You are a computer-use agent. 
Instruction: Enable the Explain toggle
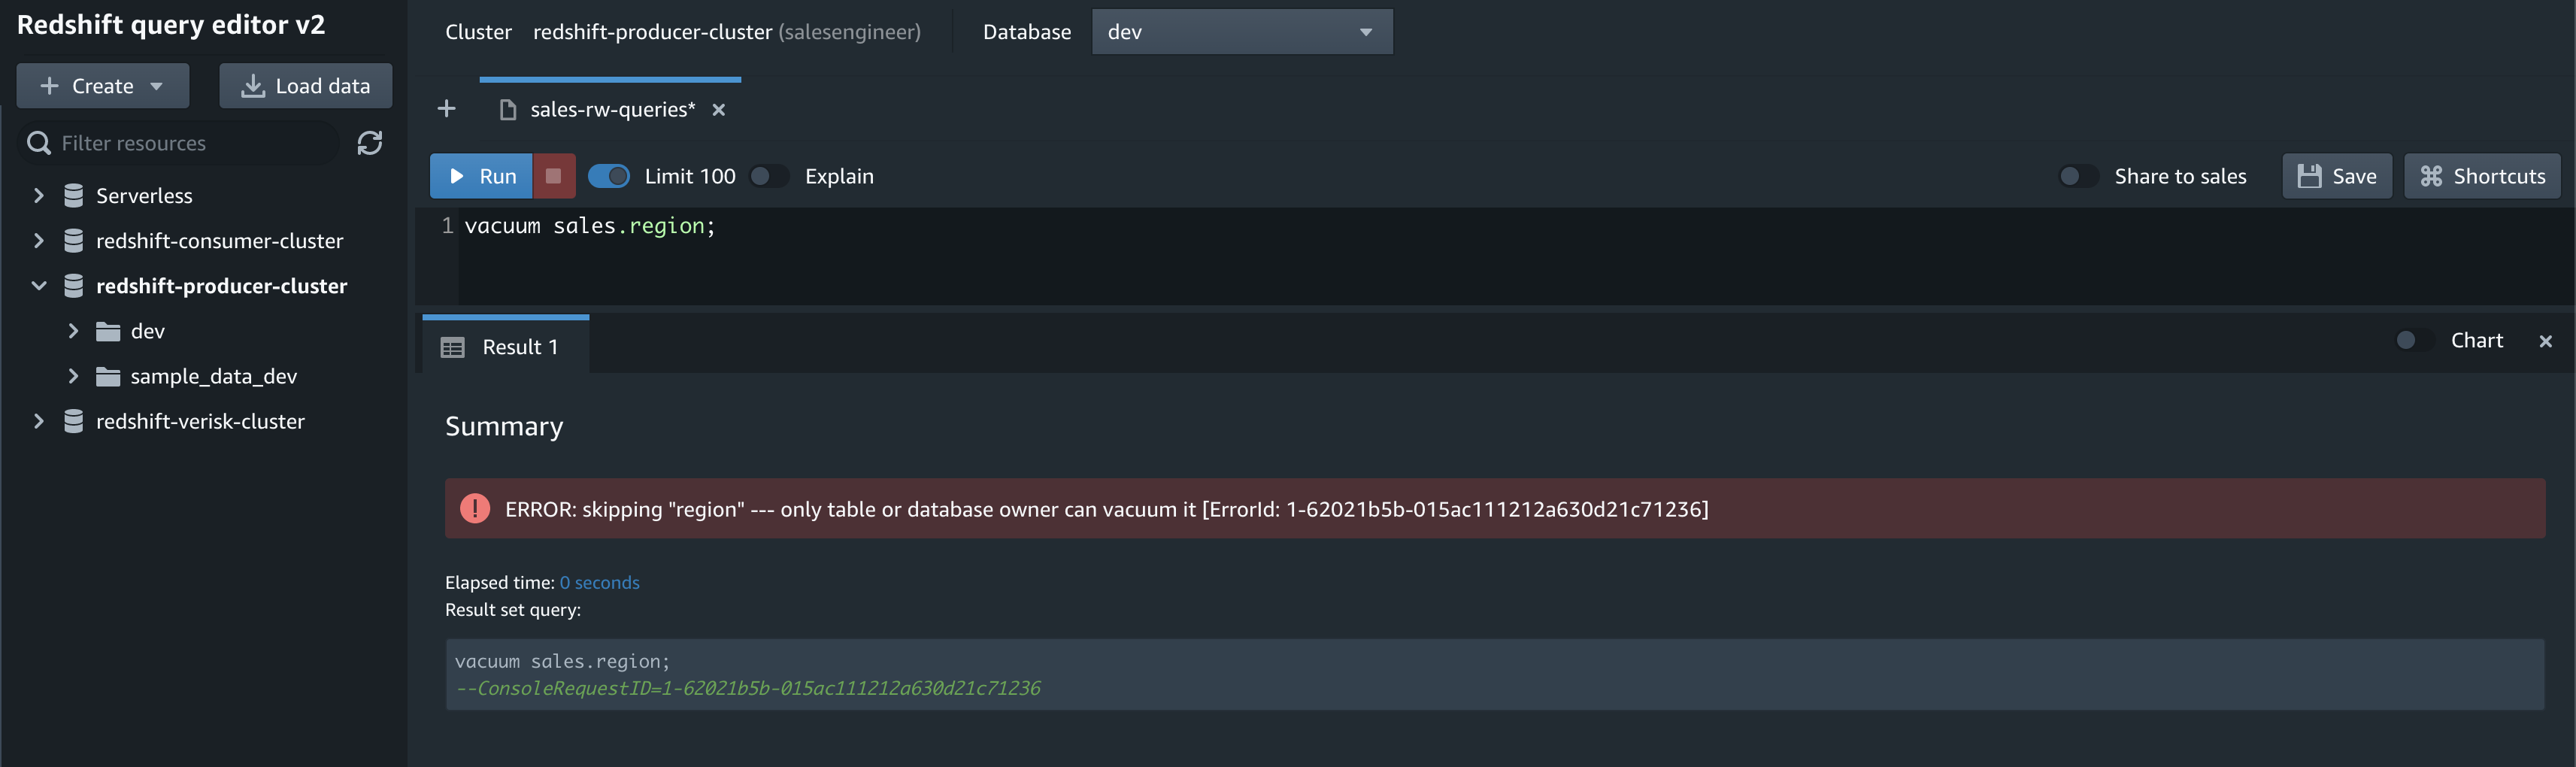click(769, 176)
